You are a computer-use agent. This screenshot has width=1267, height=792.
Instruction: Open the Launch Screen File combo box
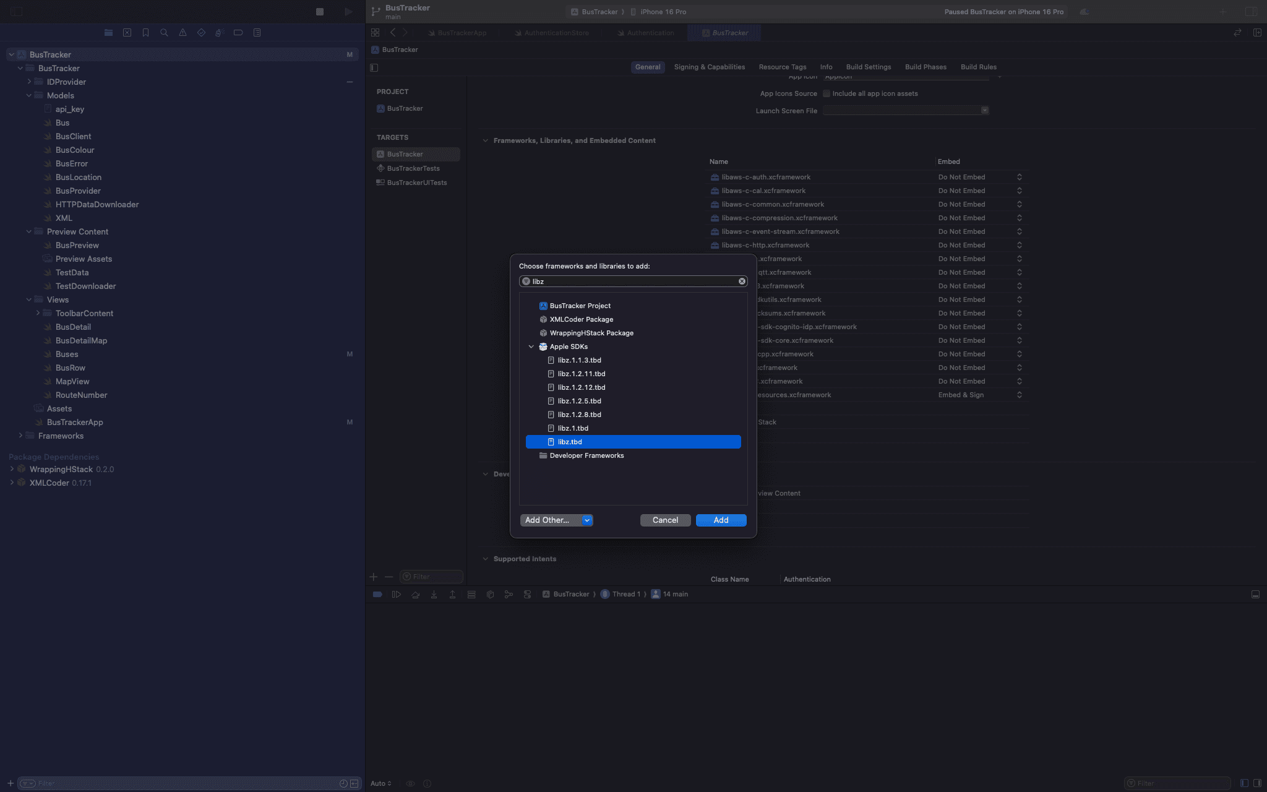coord(906,111)
